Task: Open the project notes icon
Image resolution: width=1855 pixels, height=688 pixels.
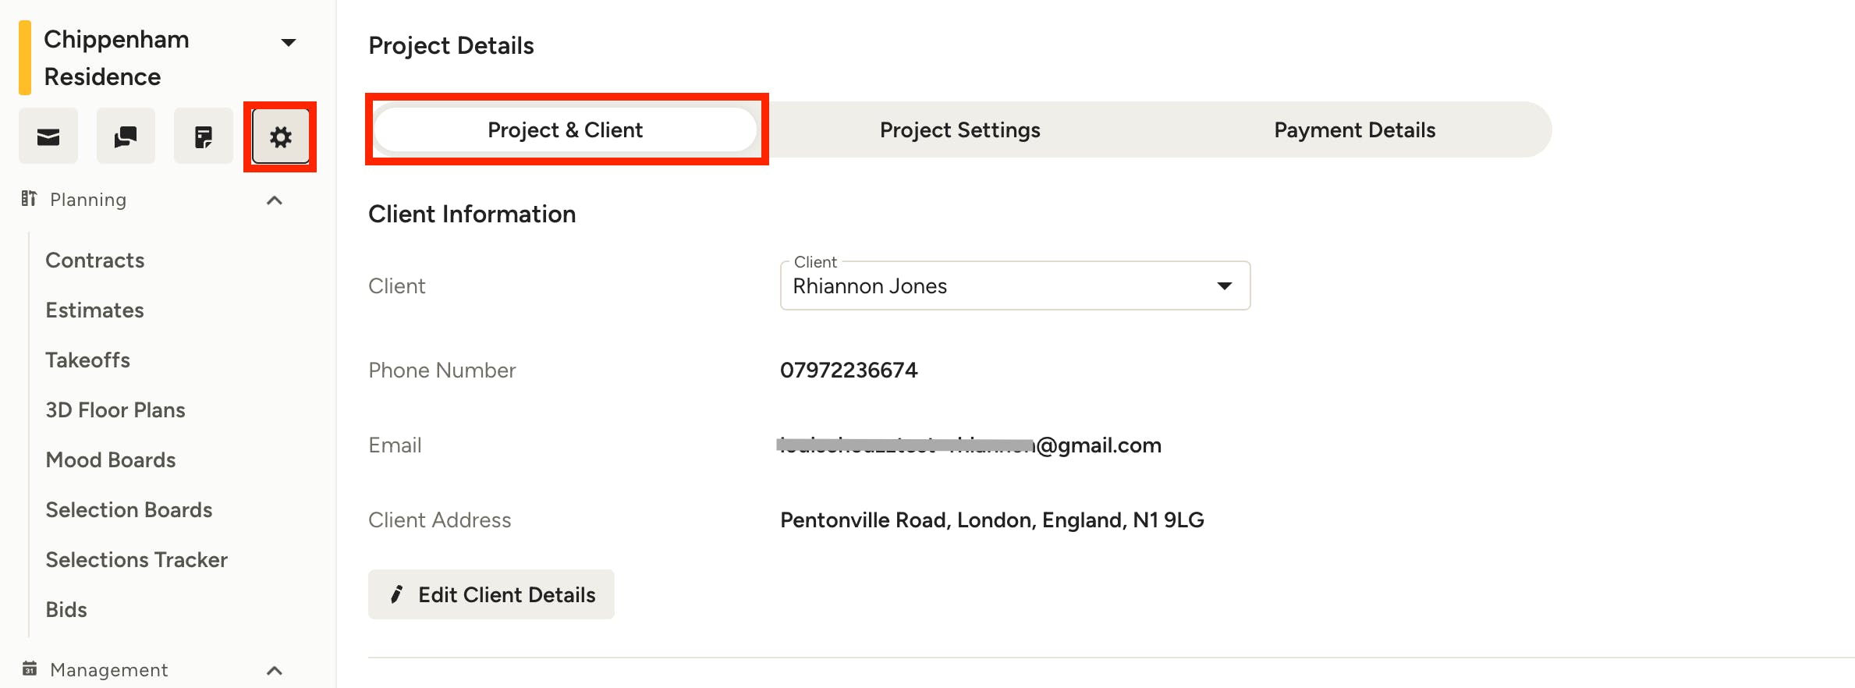Action: 203,137
